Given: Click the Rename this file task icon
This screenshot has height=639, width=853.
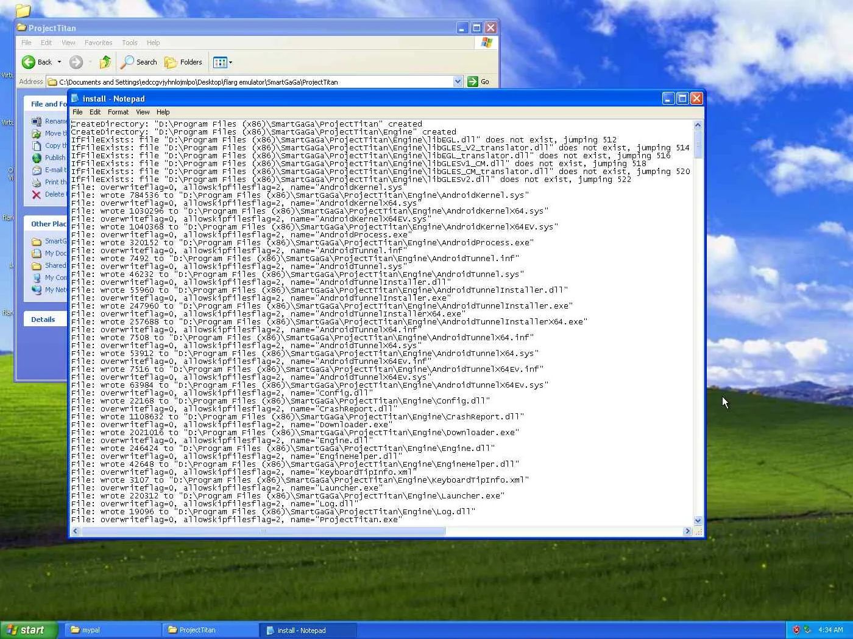Looking at the screenshot, I should (x=37, y=121).
